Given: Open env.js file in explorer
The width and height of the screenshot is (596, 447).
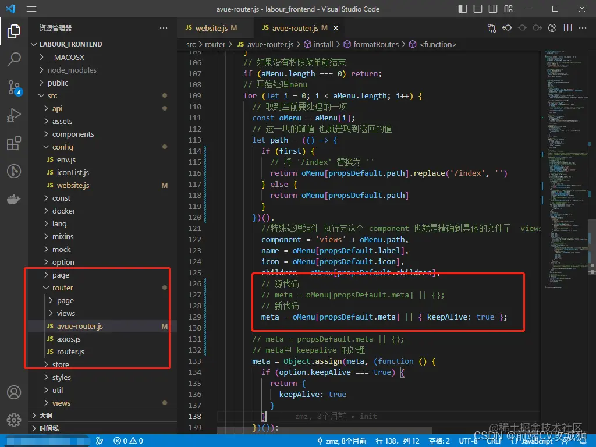Looking at the screenshot, I should (102, 159).
